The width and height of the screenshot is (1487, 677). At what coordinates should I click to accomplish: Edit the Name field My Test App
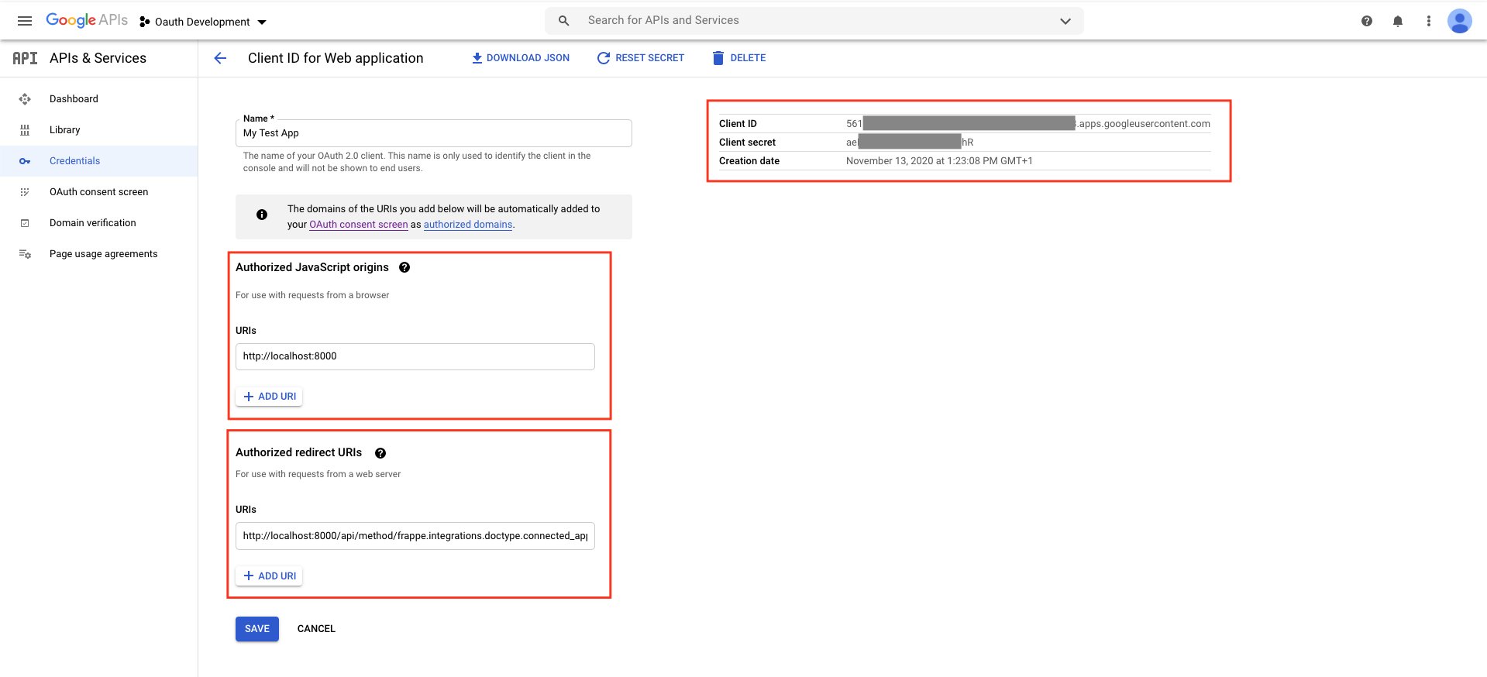point(434,133)
